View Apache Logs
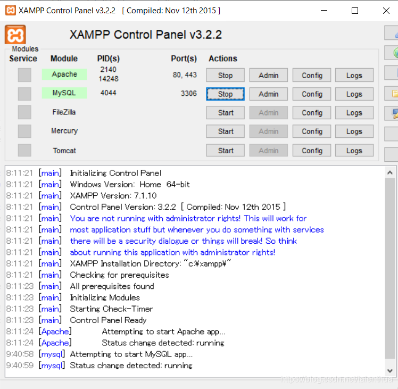Image resolution: width=398 pixels, height=389 pixels. [x=354, y=75]
